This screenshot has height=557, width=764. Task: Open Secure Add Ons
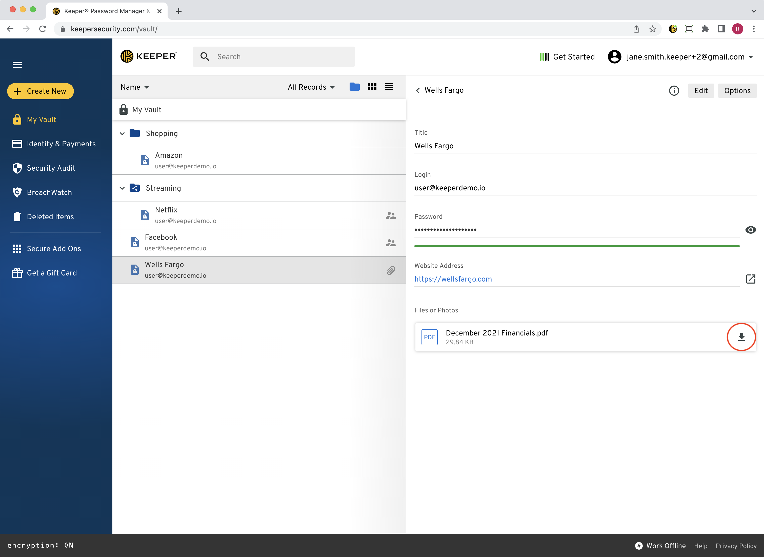(47, 248)
